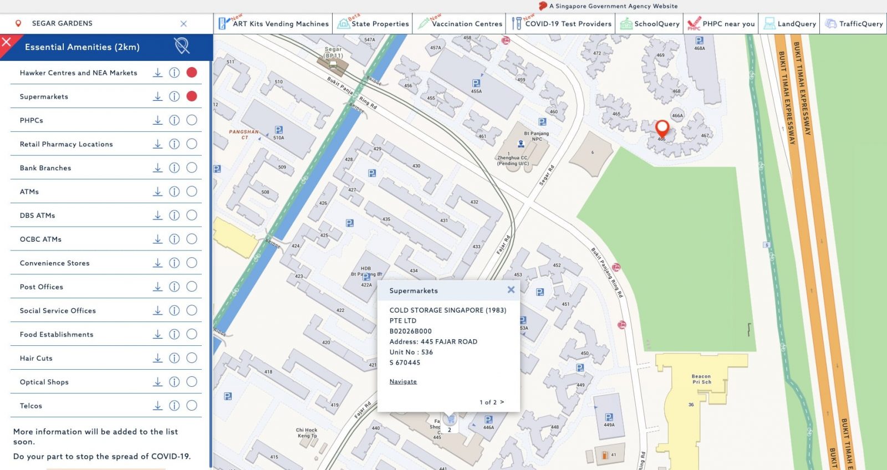
Task: Download Convenience Stores data
Action: coord(158,263)
